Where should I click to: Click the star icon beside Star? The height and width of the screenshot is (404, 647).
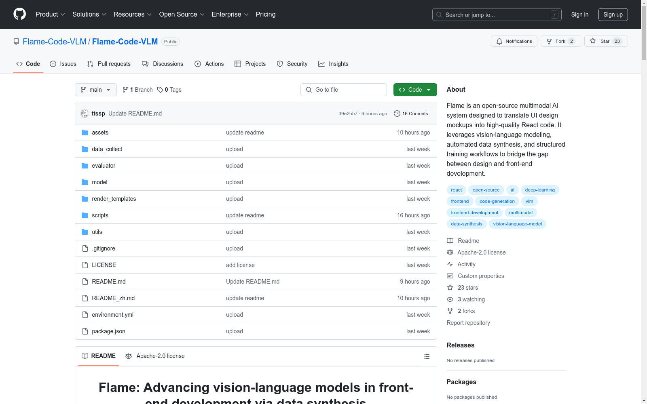click(x=593, y=41)
